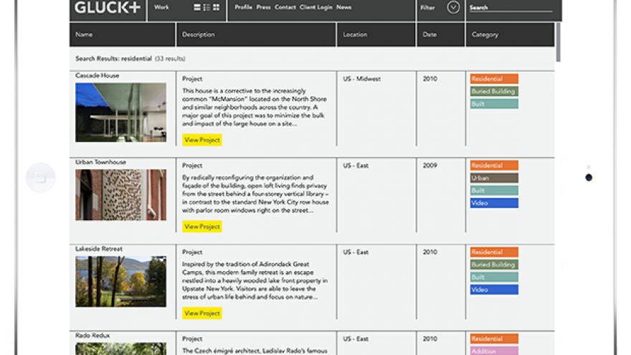Select Buried Building tag on Cascade House
Screen dimensions: 631x355
(494, 91)
